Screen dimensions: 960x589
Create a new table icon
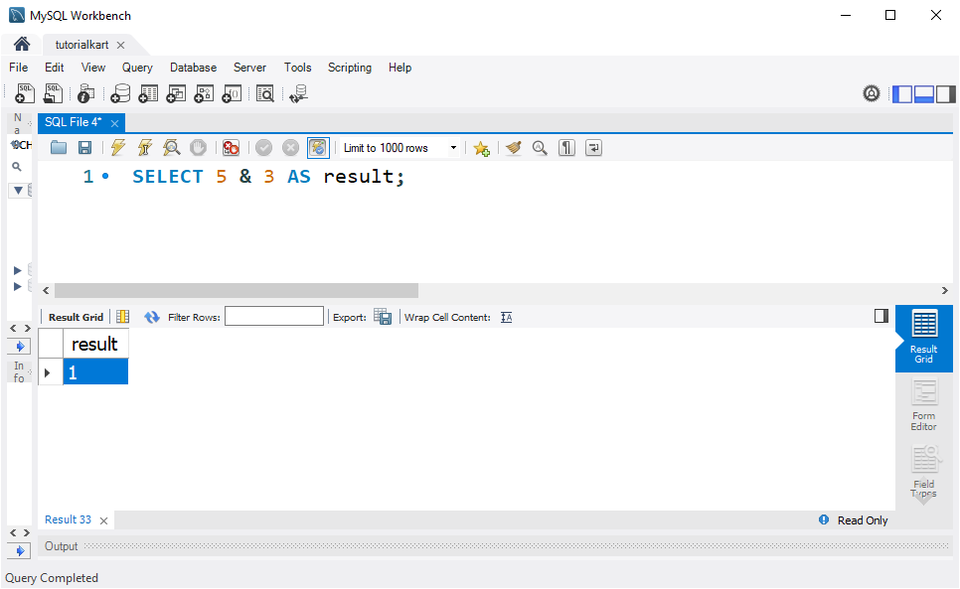tap(148, 93)
